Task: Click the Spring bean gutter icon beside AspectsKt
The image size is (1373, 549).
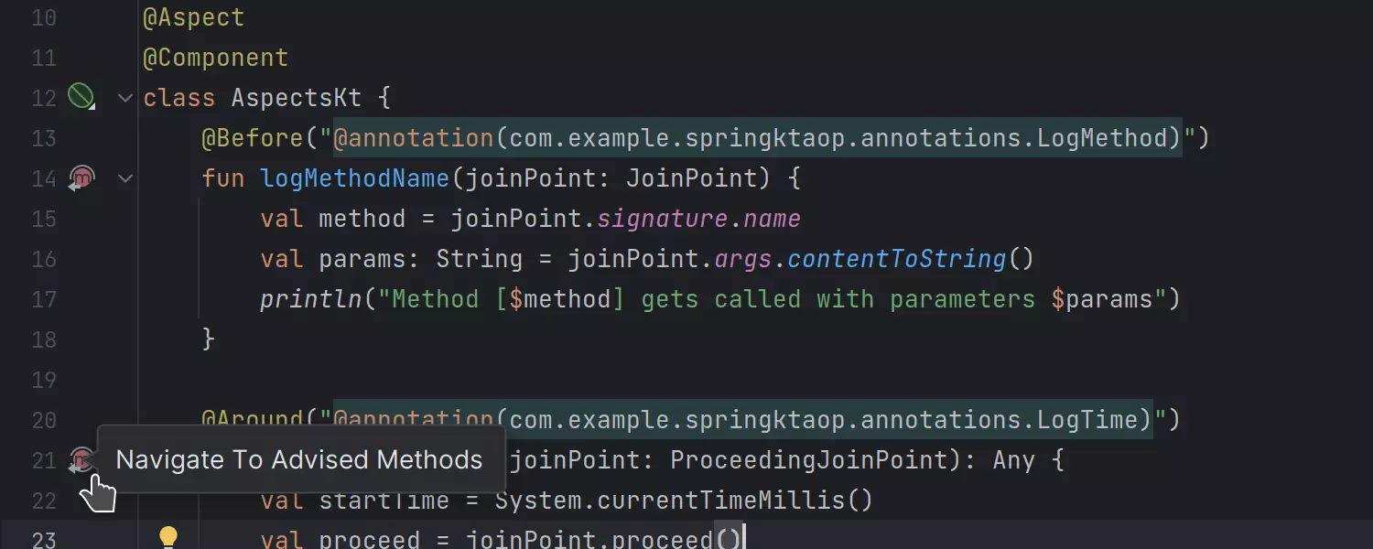Action: coord(81,96)
